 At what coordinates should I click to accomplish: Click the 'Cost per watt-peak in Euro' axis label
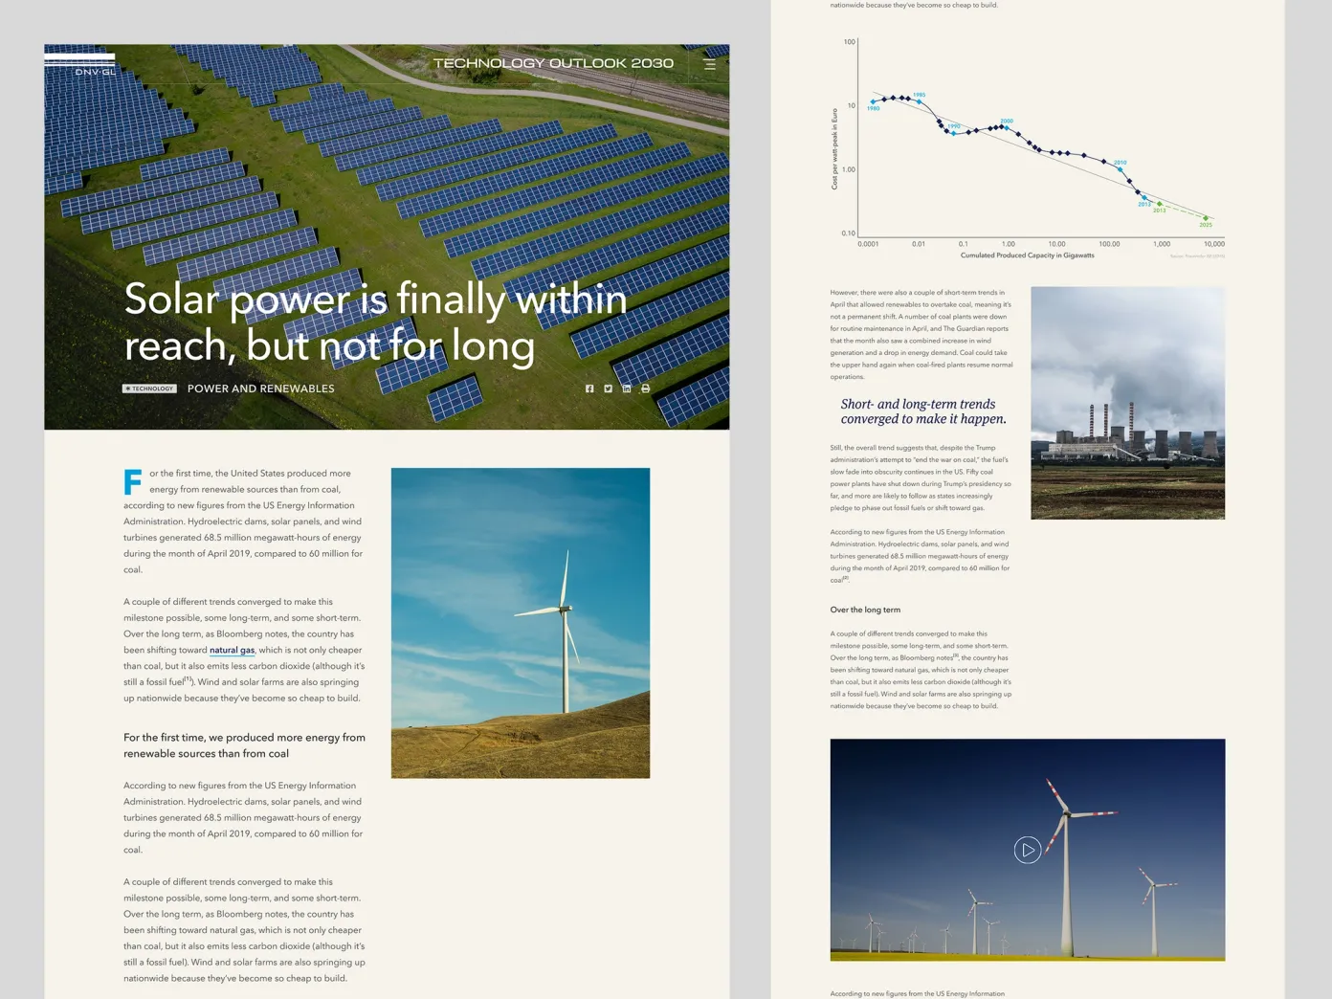834,148
